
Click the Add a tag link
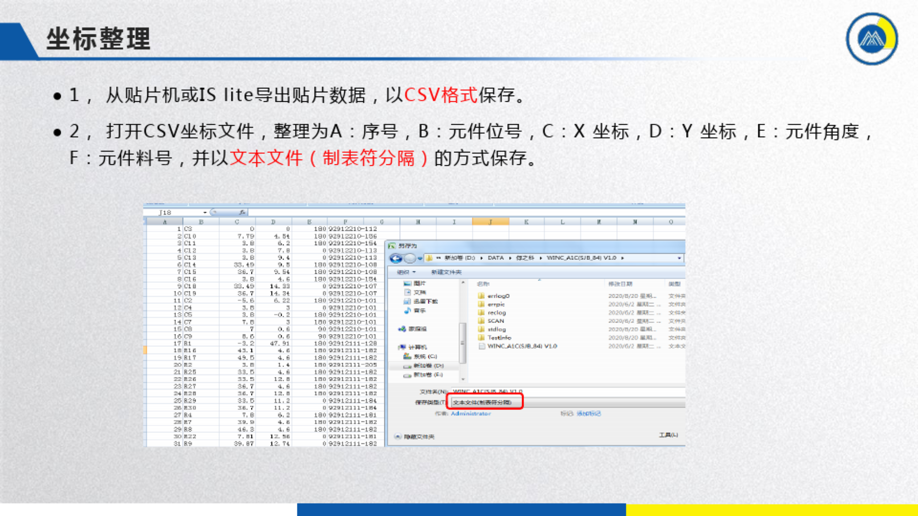pos(589,414)
